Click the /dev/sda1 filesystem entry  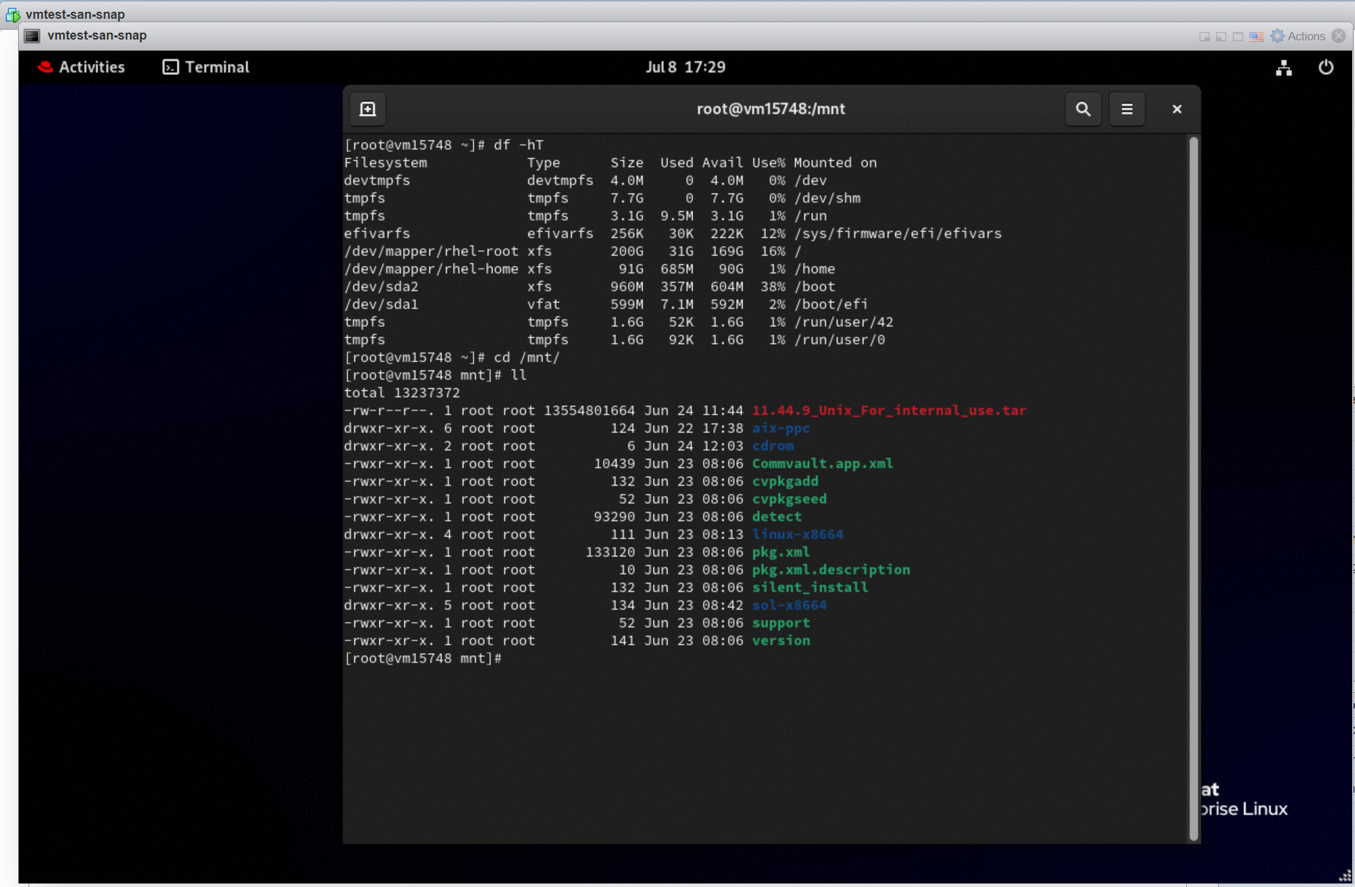[x=381, y=304]
